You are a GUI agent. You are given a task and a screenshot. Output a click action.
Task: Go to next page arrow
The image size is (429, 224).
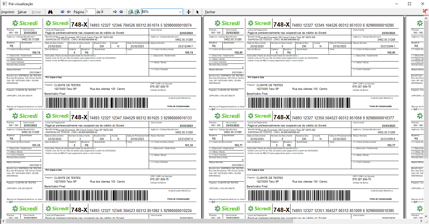pos(115,12)
